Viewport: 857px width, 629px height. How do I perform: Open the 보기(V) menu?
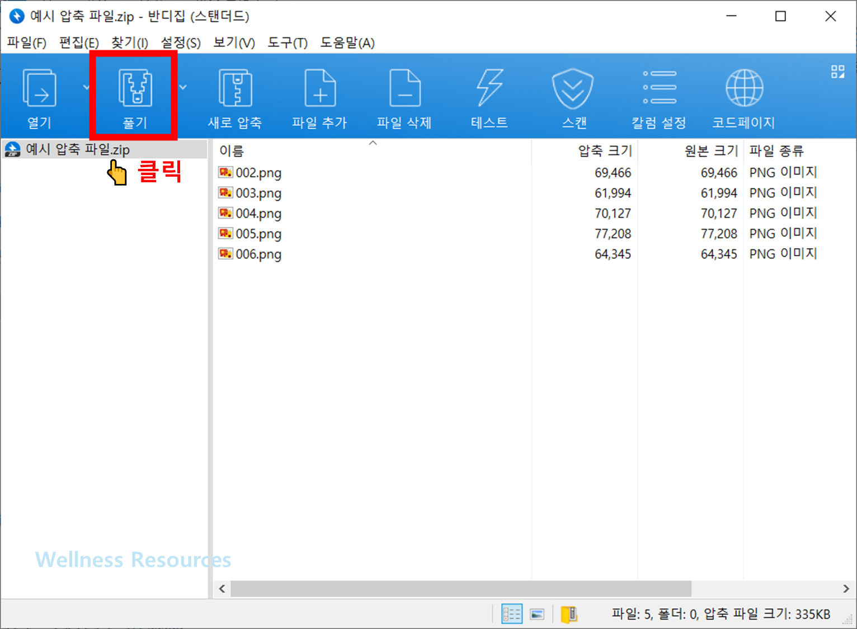point(234,42)
